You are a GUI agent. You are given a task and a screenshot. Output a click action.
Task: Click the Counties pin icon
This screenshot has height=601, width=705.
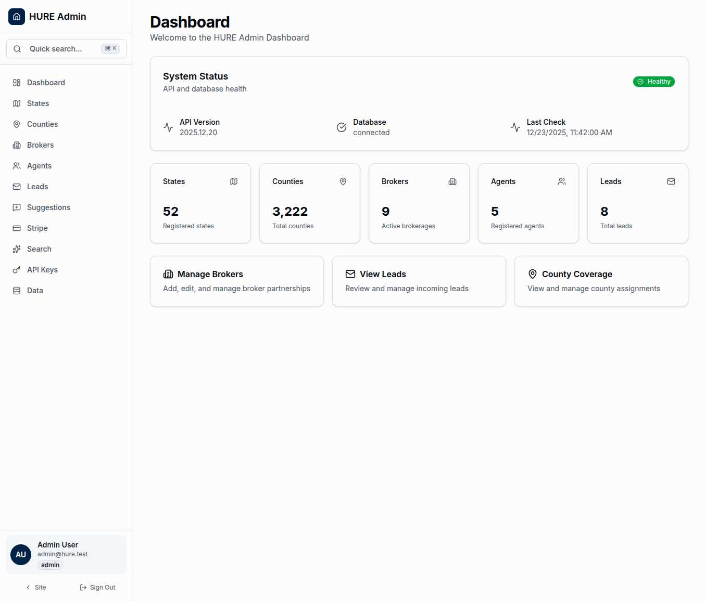tap(16, 124)
